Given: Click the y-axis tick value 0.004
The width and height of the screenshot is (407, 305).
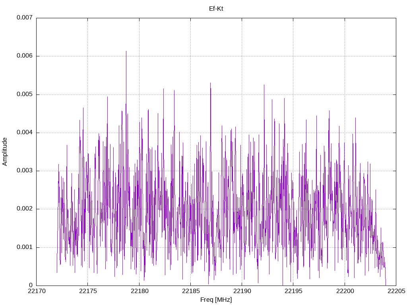Looking at the screenshot, I should coord(25,132).
